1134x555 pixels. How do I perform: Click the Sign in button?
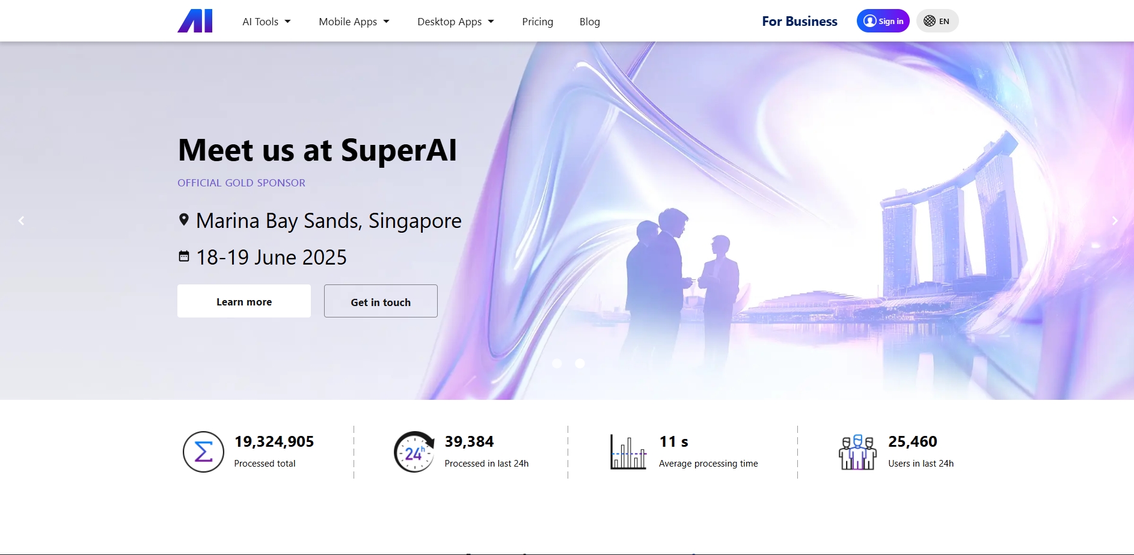pos(883,21)
